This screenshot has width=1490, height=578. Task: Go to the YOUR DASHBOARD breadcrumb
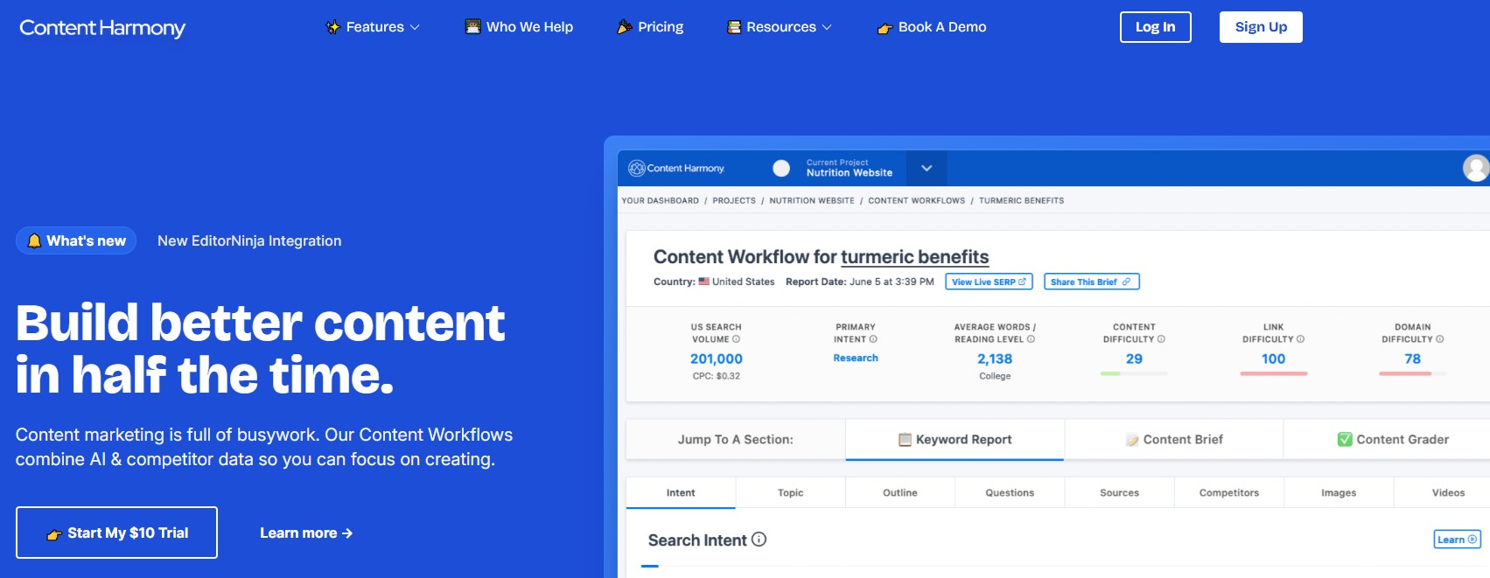click(x=660, y=200)
